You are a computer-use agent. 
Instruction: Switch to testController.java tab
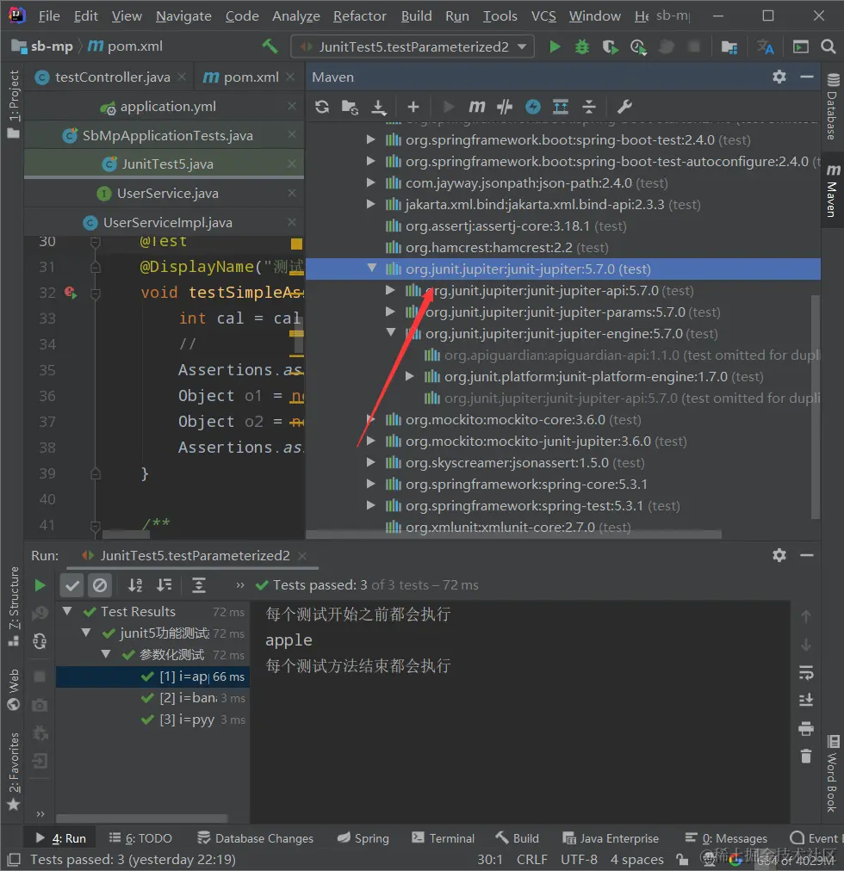pyautogui.click(x=112, y=77)
